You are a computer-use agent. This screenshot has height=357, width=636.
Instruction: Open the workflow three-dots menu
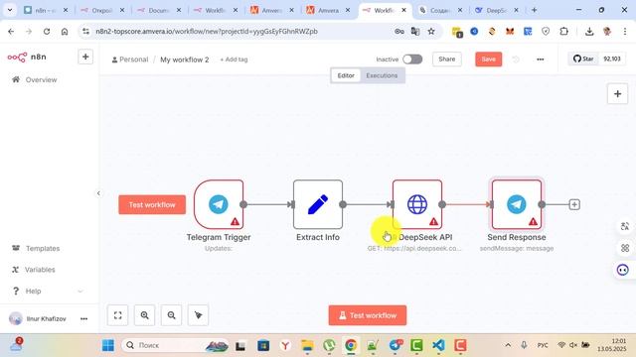[x=541, y=59]
